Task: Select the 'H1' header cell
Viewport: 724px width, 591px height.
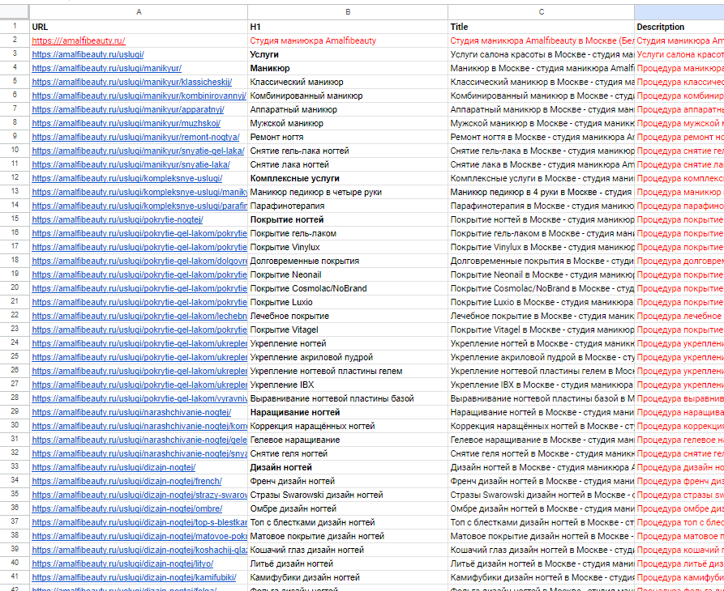Action: pyautogui.click(x=348, y=27)
